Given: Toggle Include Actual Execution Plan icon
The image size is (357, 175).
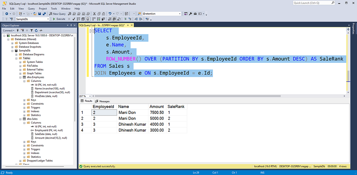Looking at the screenshot, I should click(94, 19).
